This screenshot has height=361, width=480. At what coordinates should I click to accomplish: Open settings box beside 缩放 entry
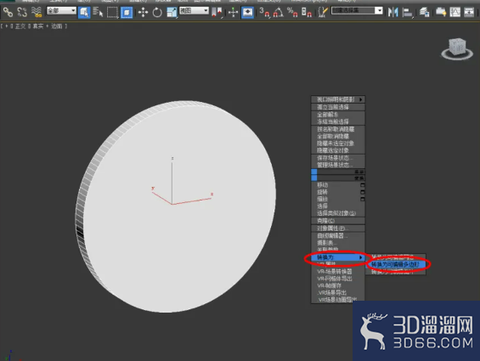(x=363, y=199)
